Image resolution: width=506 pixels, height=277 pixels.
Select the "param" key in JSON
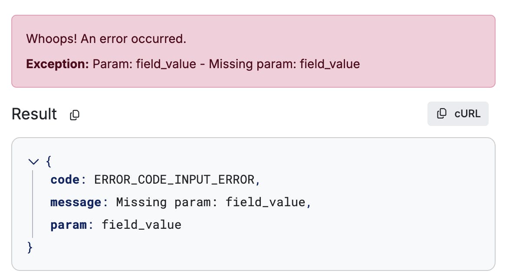pos(69,225)
